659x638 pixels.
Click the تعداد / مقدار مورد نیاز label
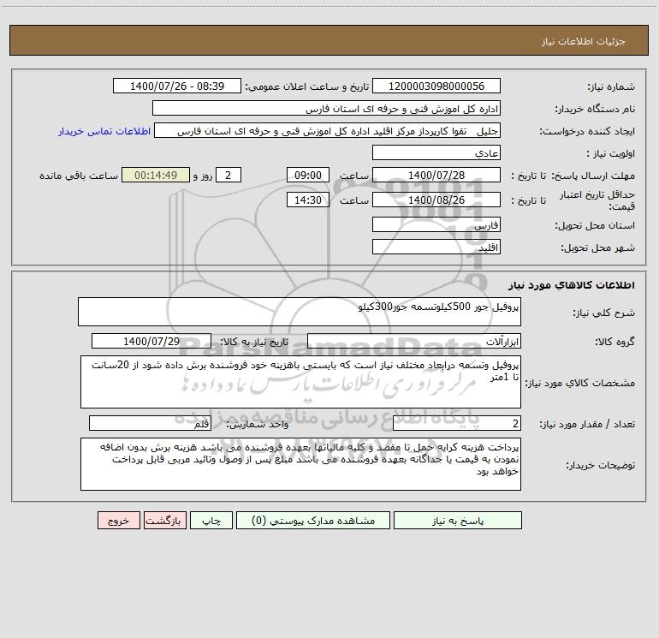click(587, 425)
